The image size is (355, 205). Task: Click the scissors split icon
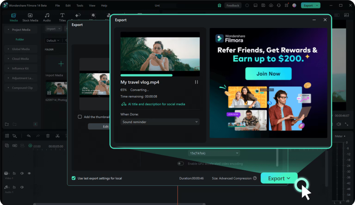pos(58,136)
